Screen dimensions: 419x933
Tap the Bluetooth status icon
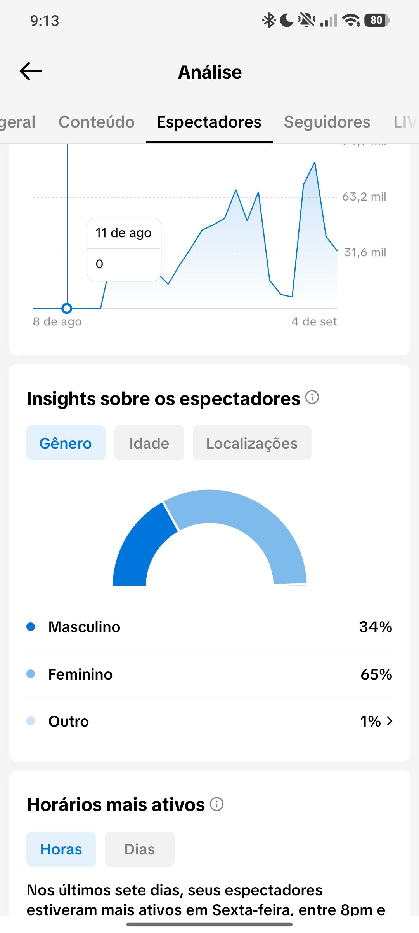(268, 20)
